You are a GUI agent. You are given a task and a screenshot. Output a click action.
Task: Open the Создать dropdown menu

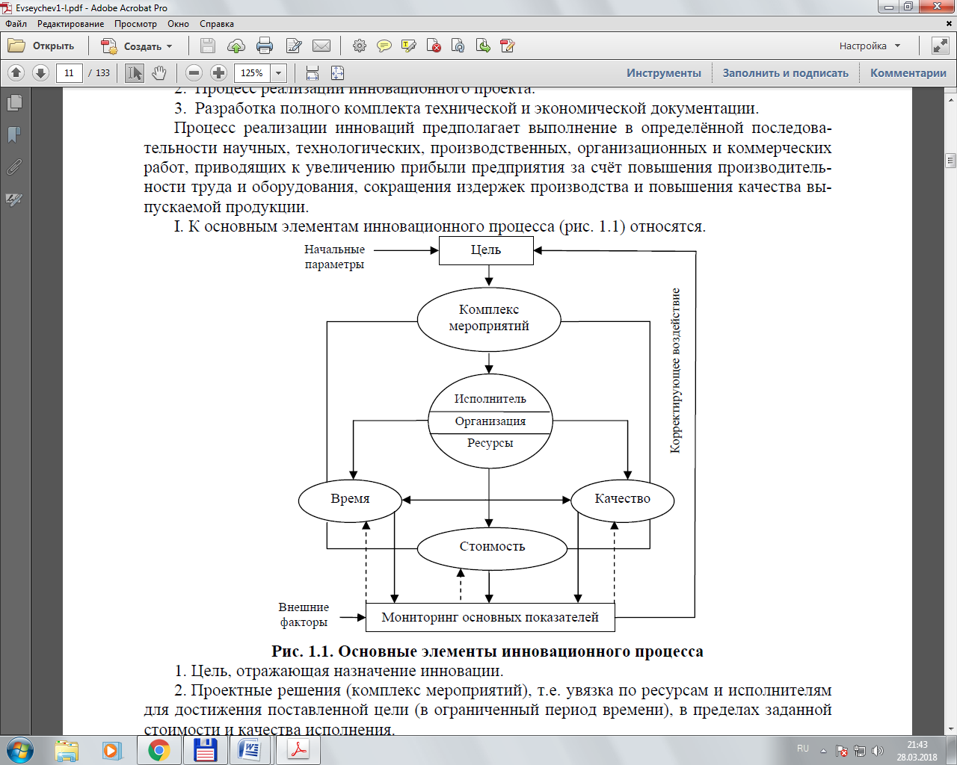click(x=138, y=46)
